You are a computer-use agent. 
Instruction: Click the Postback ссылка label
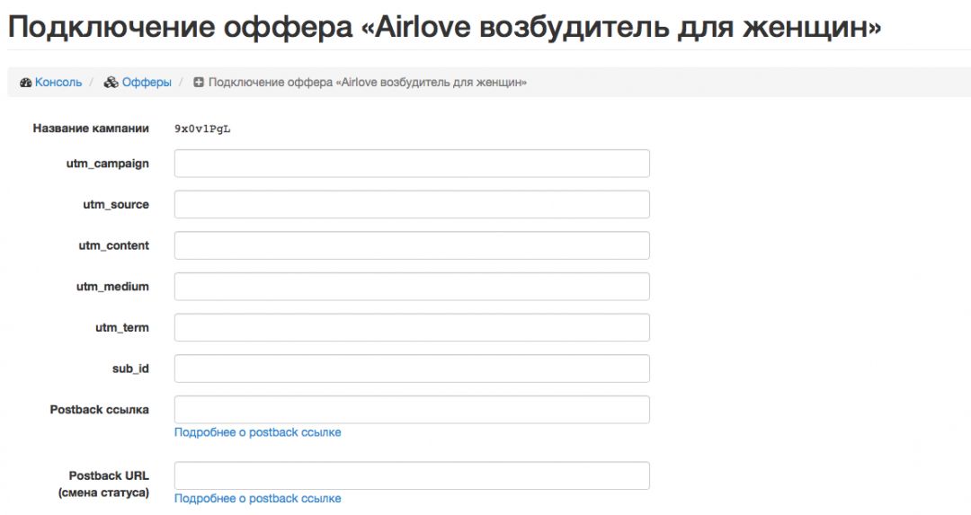click(100, 410)
